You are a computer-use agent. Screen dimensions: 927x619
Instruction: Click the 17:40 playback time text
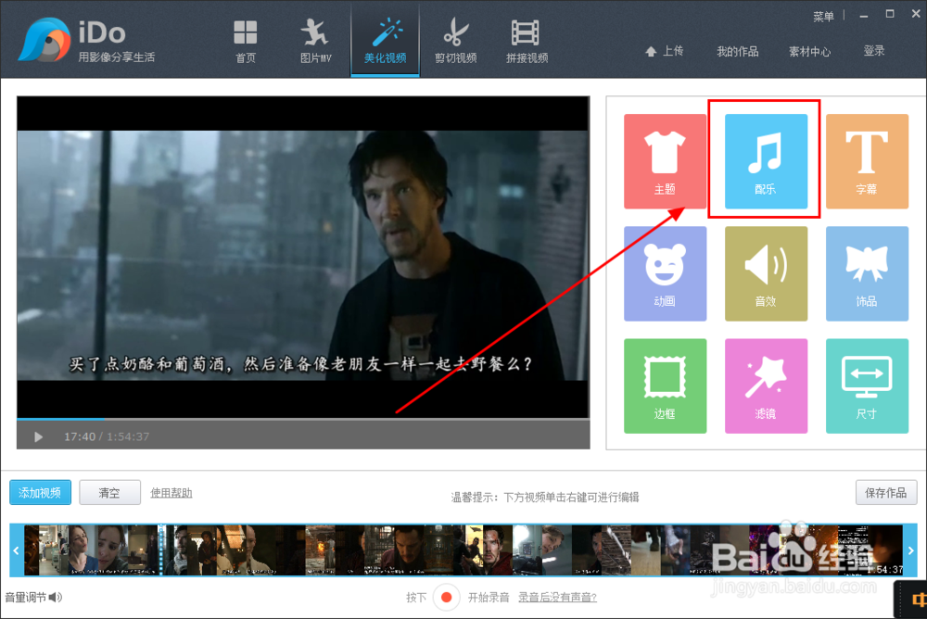tap(79, 436)
